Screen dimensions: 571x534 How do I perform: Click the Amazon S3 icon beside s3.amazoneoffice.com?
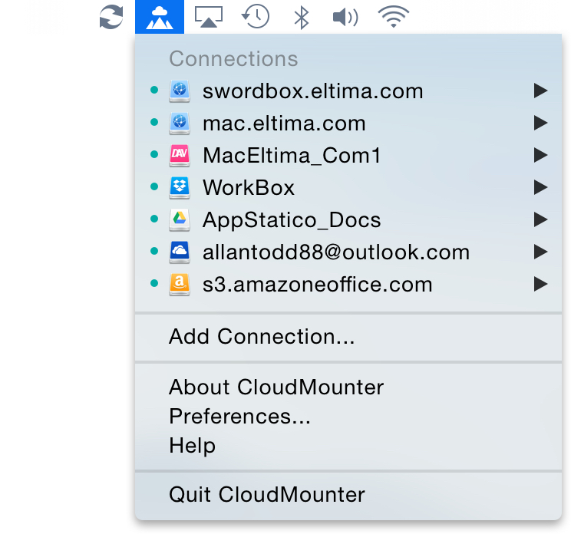click(180, 285)
